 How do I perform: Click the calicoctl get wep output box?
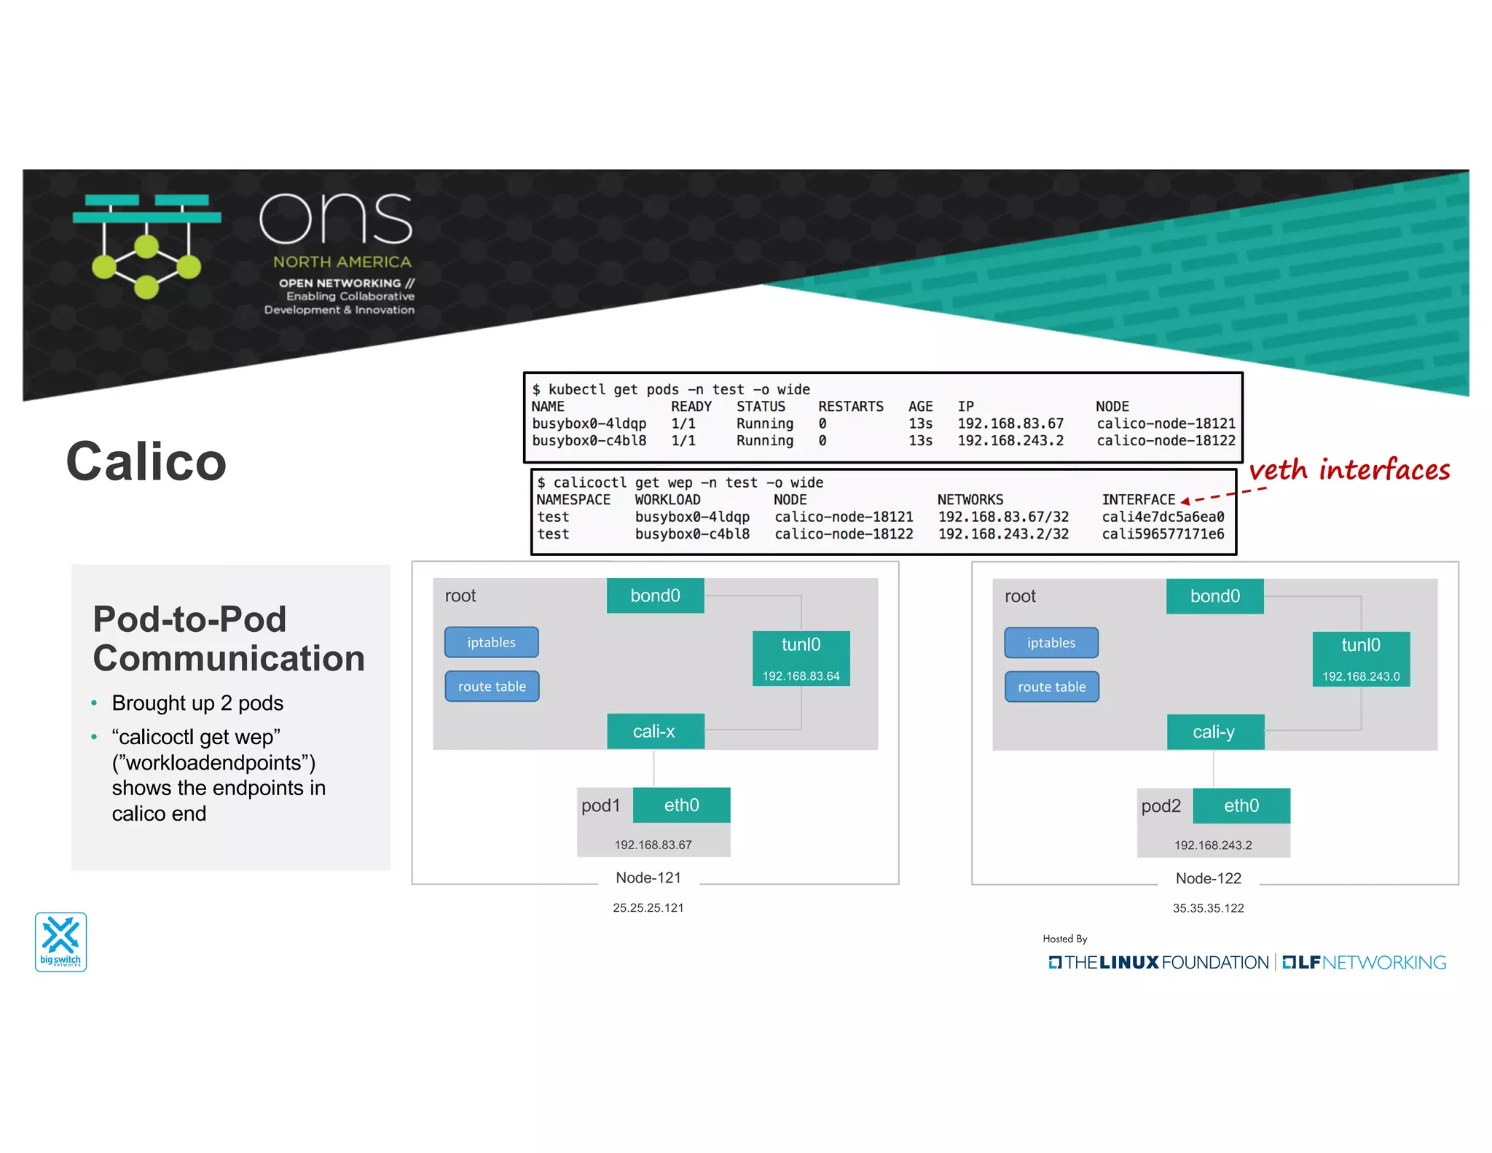click(882, 511)
